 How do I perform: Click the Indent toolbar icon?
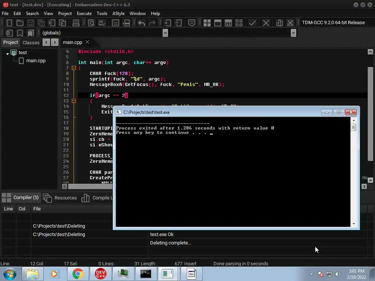[168, 23]
